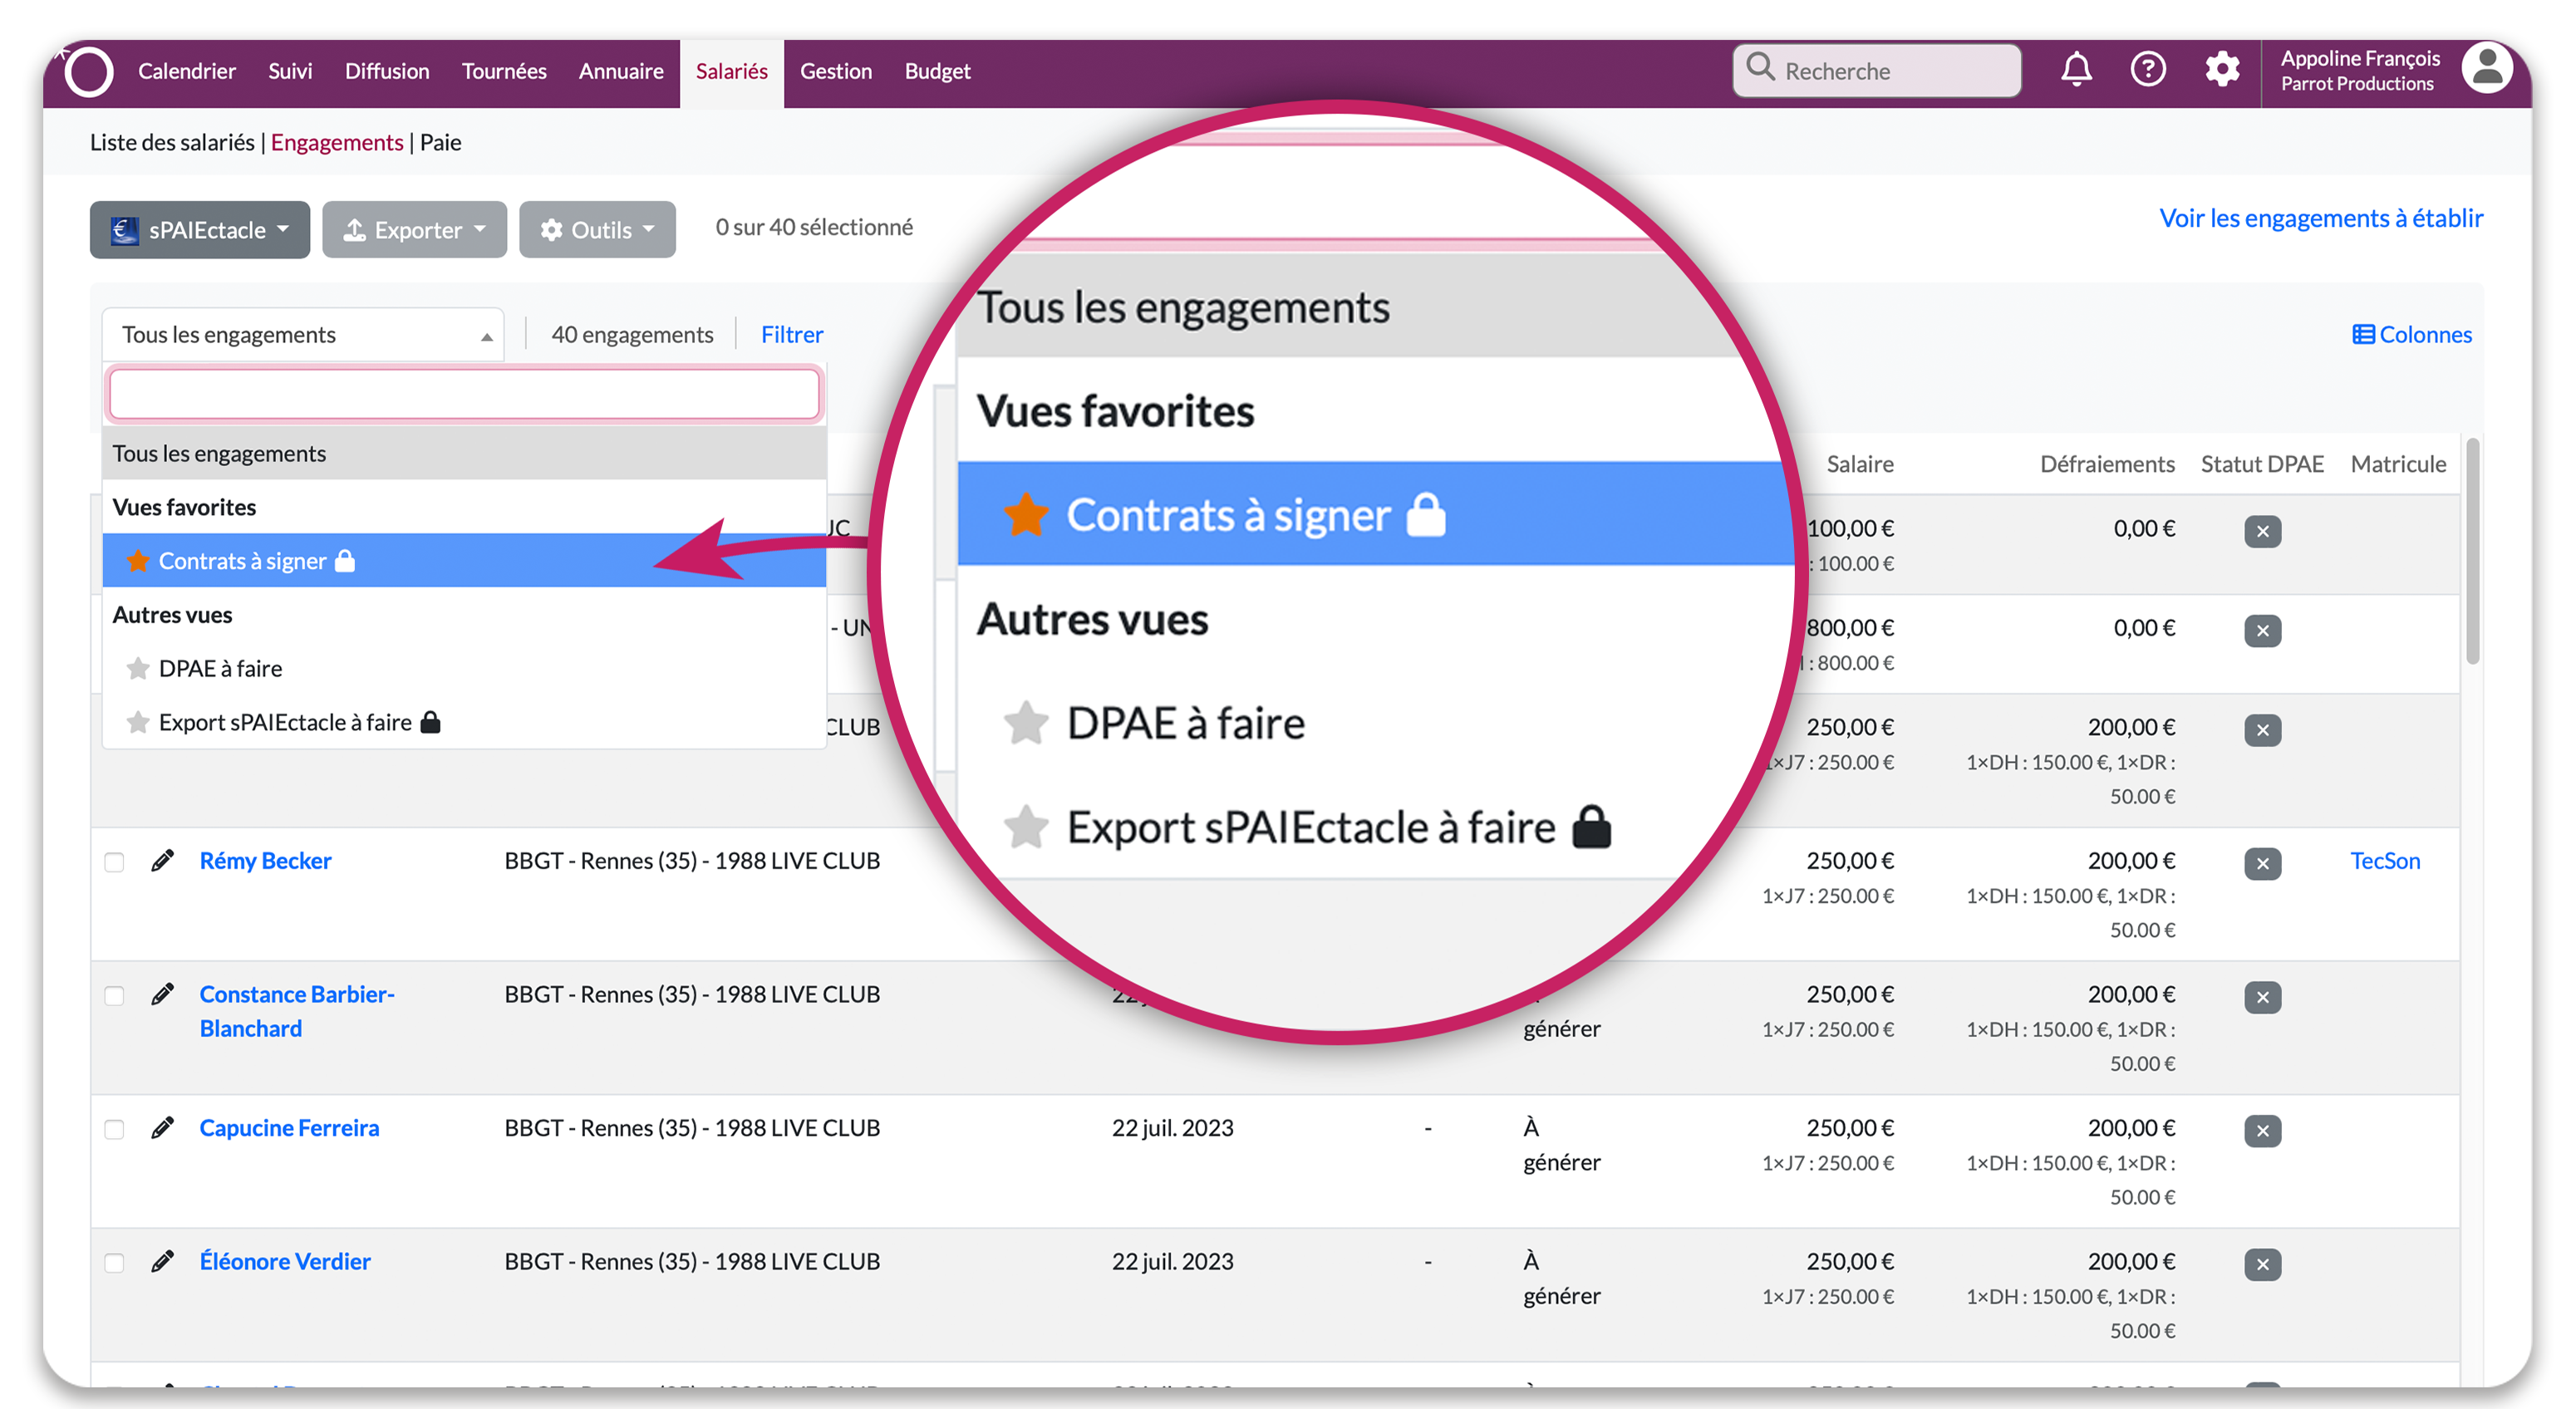Click the circular app logo icon
Image resolution: width=2576 pixels, height=1409 pixels.
(89, 72)
